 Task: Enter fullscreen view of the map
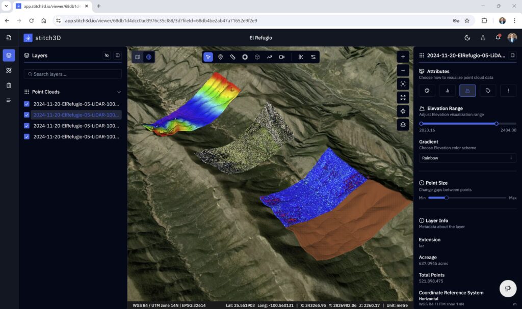pos(403,97)
